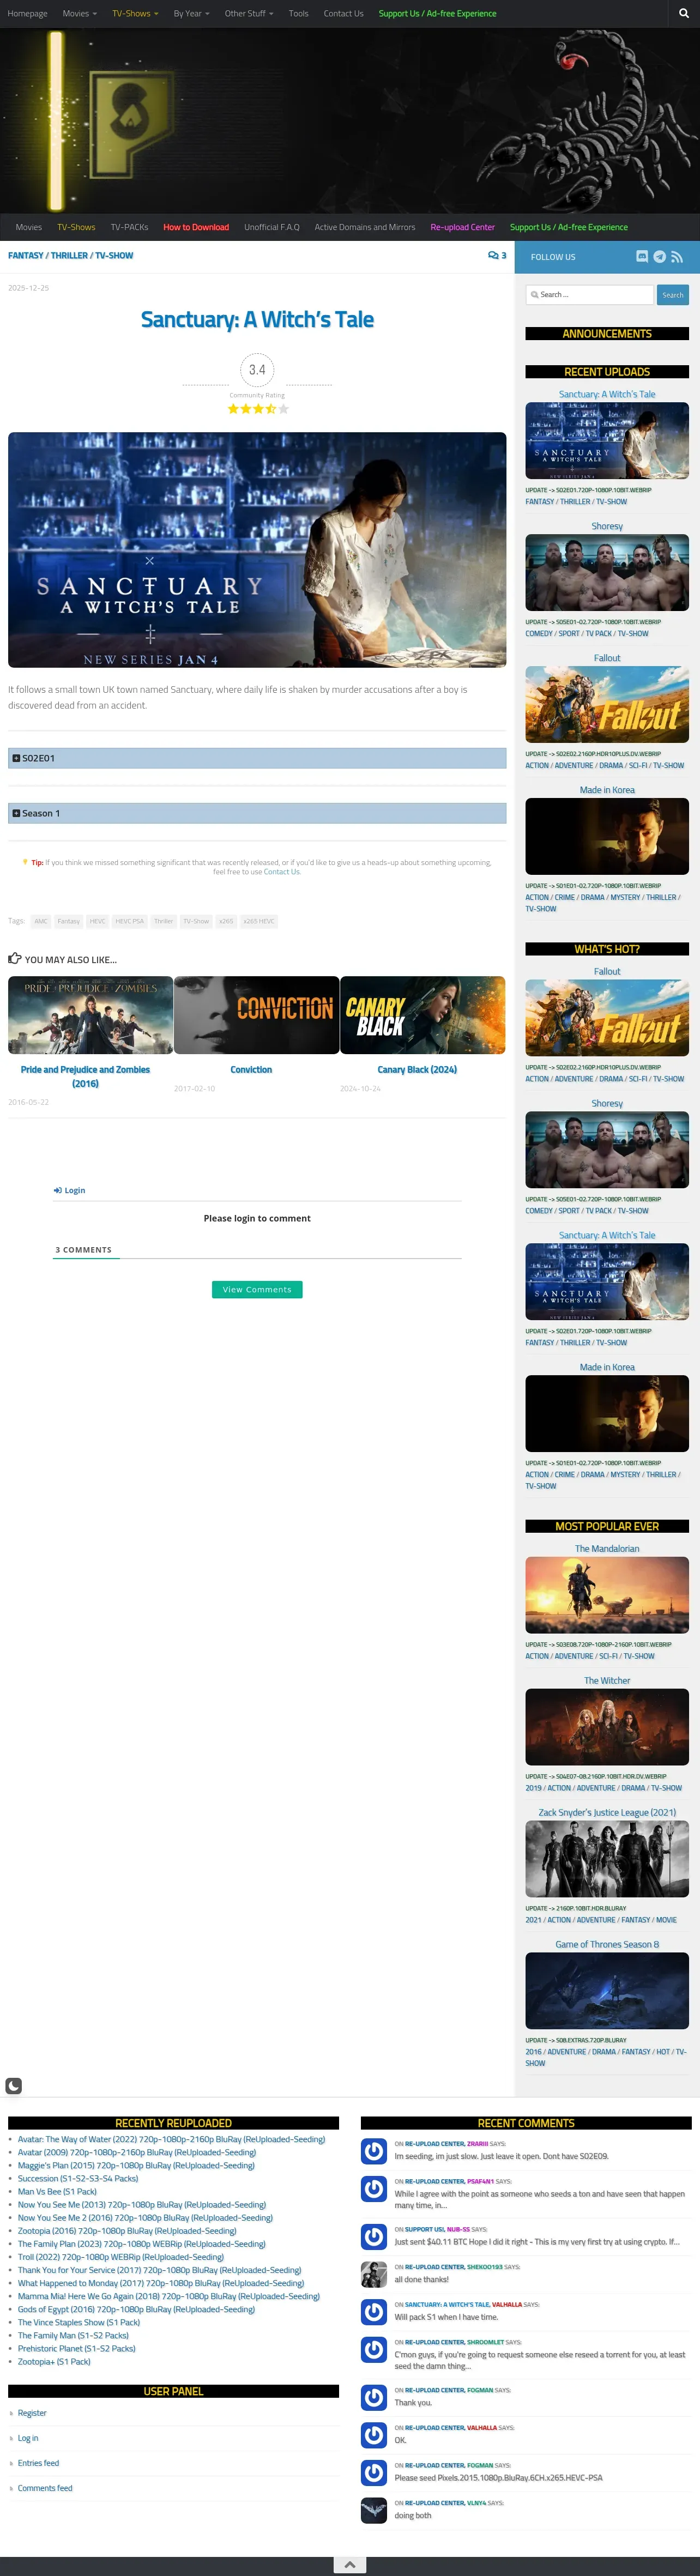Open Tools in top navigation
The width and height of the screenshot is (700, 2576).
[299, 14]
